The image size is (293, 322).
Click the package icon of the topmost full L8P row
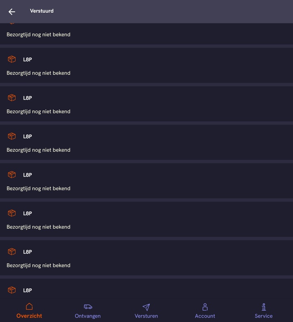point(12,60)
